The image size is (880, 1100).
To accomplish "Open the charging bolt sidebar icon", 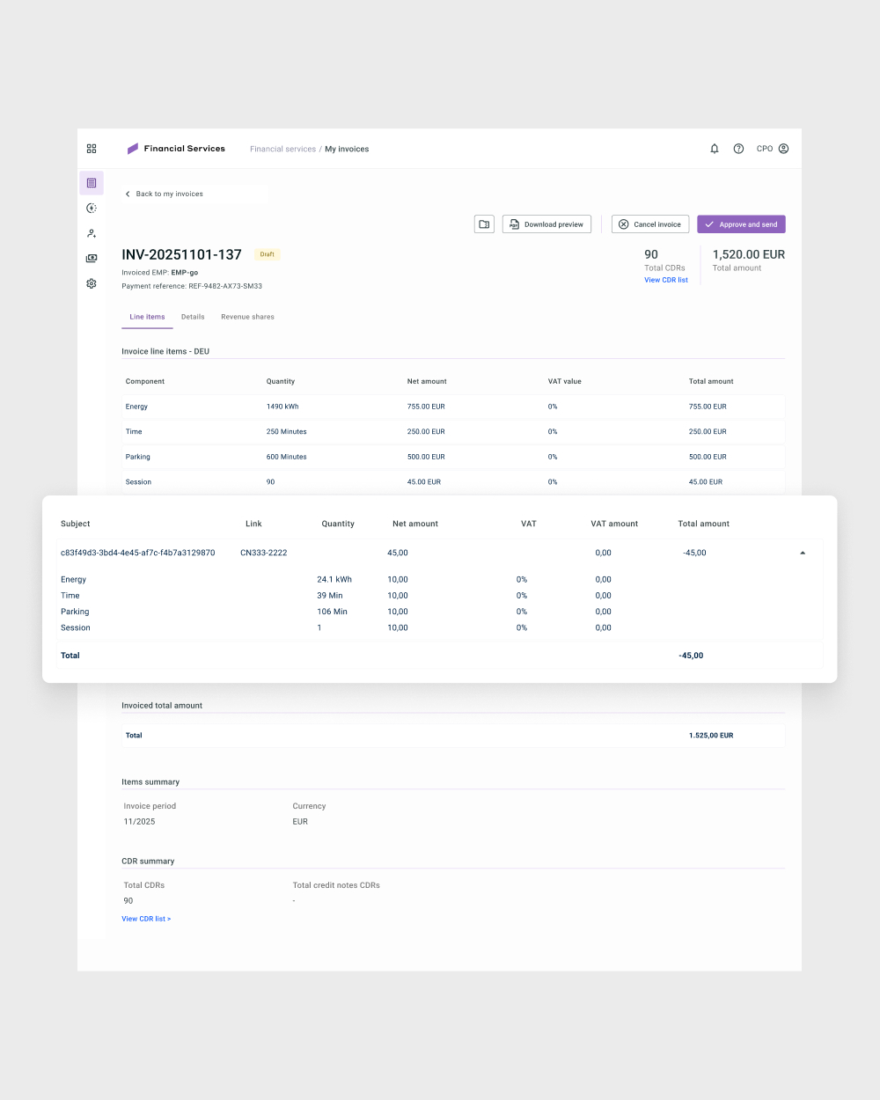I will tap(92, 209).
